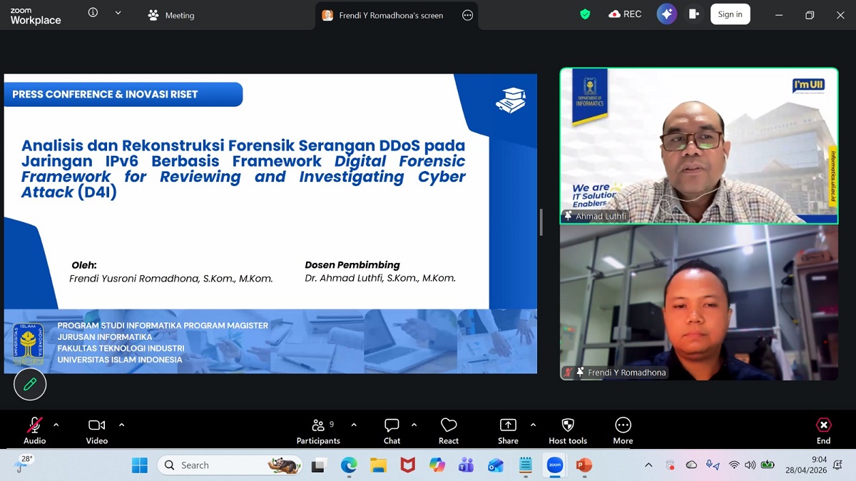Open the Chat panel
Viewport: 856px width, 481px height.
pyautogui.click(x=392, y=430)
